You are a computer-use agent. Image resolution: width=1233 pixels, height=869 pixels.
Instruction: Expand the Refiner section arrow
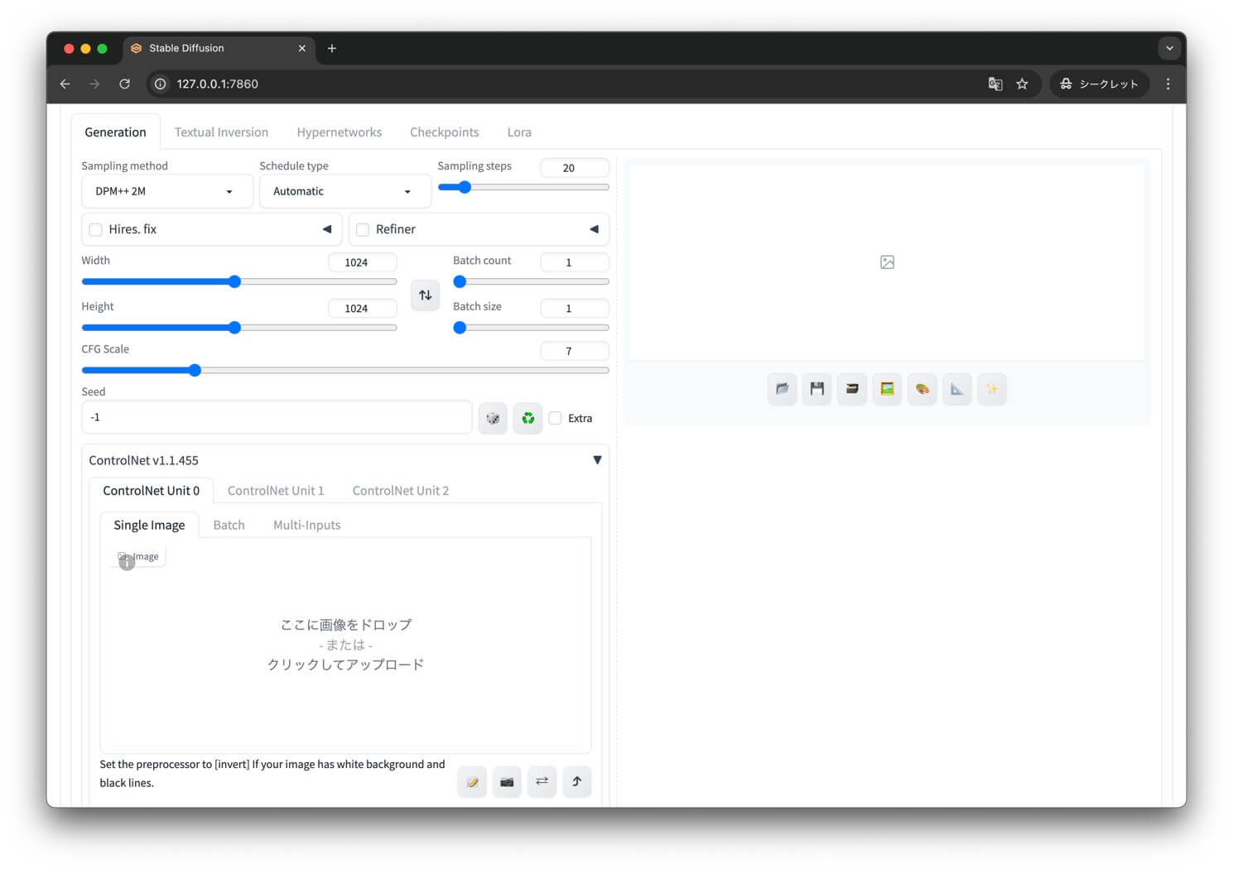click(x=594, y=229)
